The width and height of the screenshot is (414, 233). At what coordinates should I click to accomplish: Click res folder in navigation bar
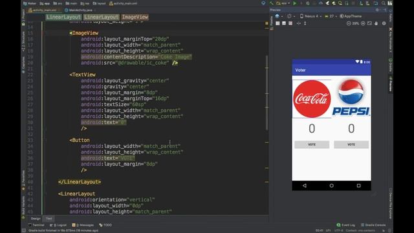coord(85,3)
